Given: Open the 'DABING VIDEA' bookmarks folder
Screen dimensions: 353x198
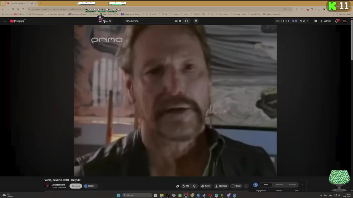Looking at the screenshot, I should pyautogui.click(x=198, y=14).
